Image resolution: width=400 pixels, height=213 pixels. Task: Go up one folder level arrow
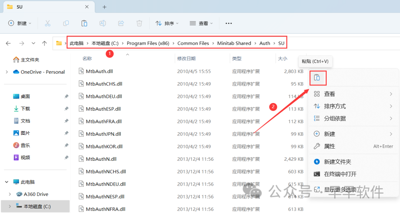click(44, 43)
